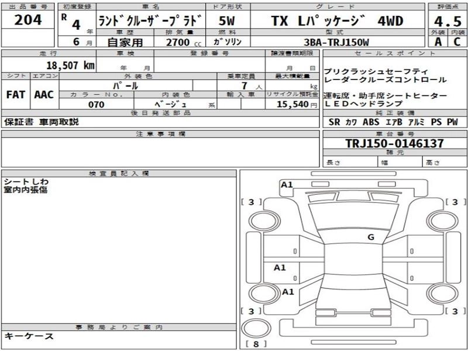
Task: Click the AAC air conditioner value
Action: 44,95
